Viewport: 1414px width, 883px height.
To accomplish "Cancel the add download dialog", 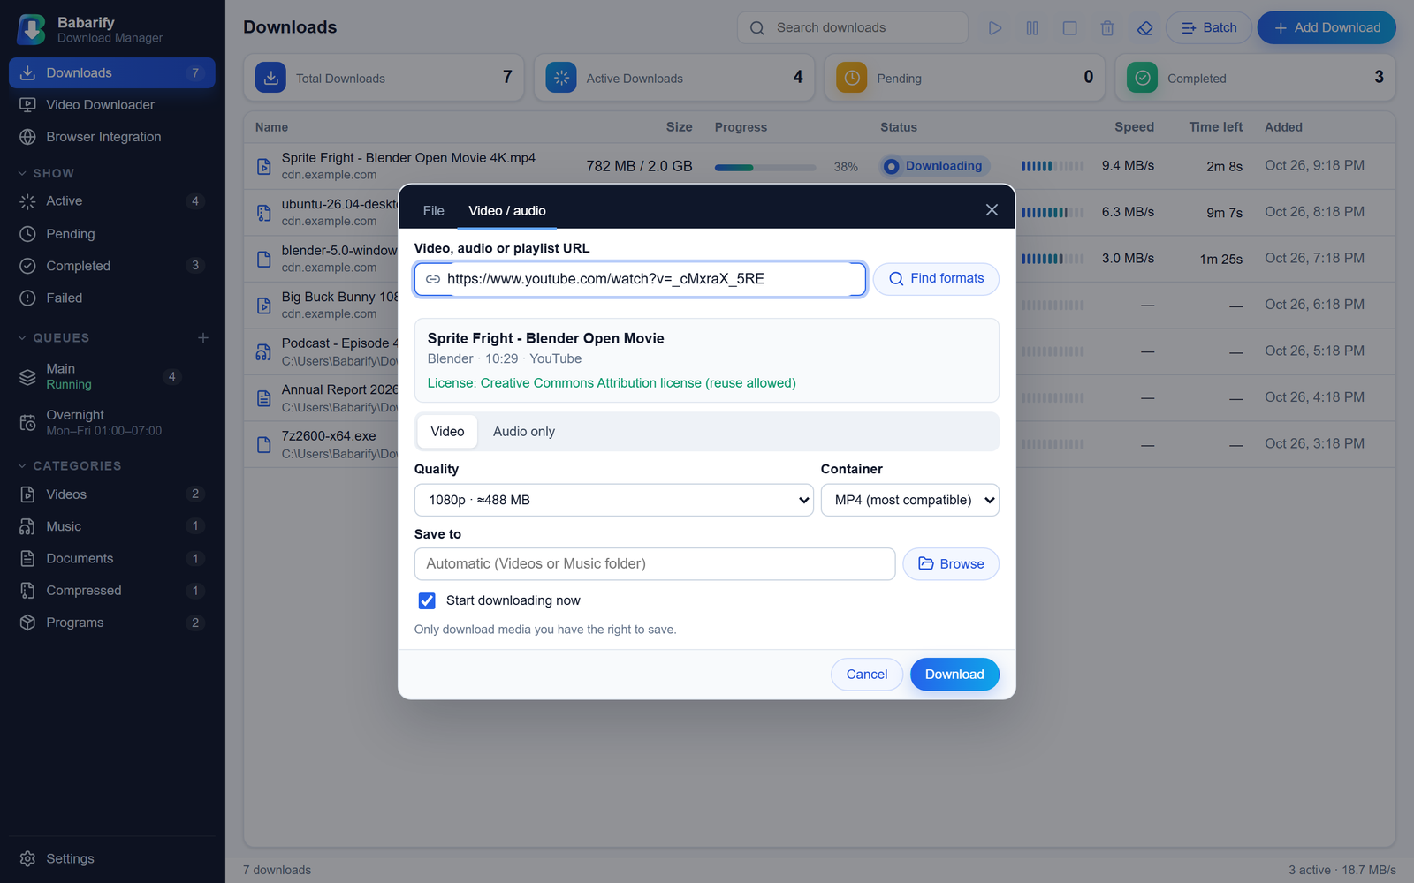I will click(x=866, y=675).
